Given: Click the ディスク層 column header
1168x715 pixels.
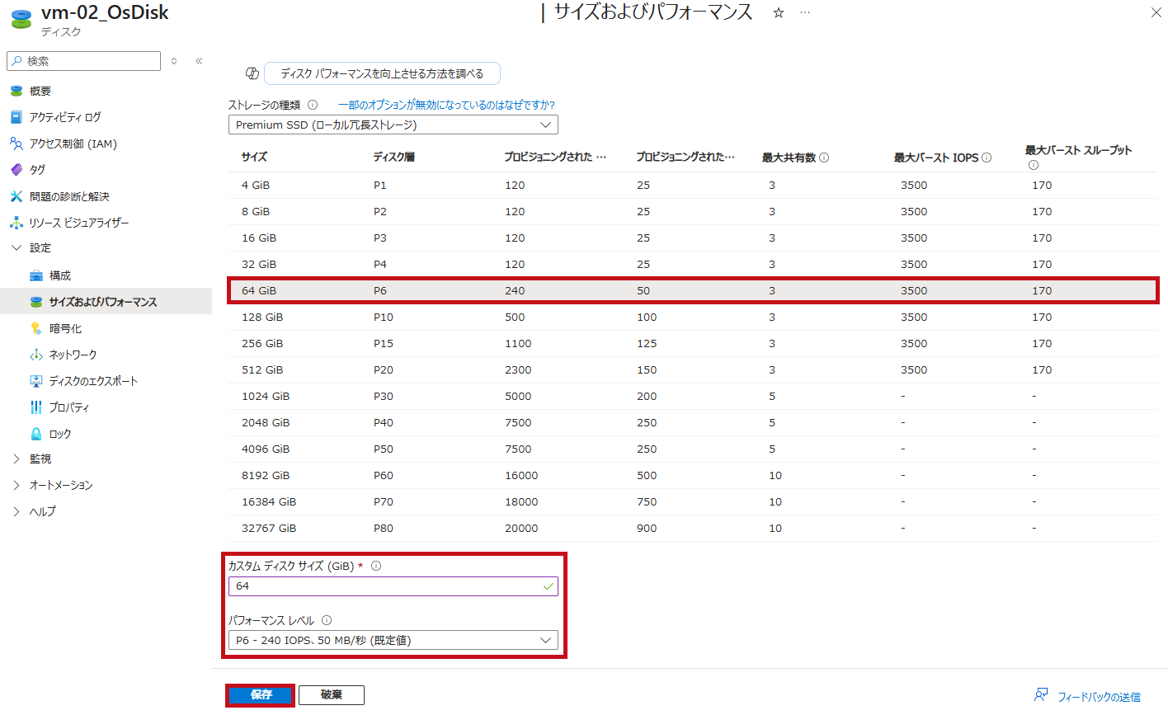Looking at the screenshot, I should tap(393, 157).
